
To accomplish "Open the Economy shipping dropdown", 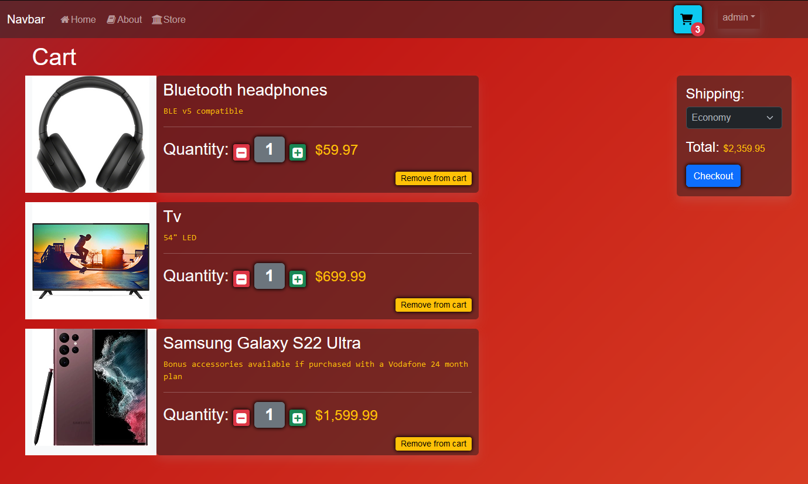I will click(x=734, y=118).
